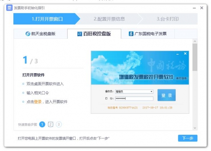The image size is (211, 151).
Task: Click the 发票助手 app icon in title bar
Action: 9,8
